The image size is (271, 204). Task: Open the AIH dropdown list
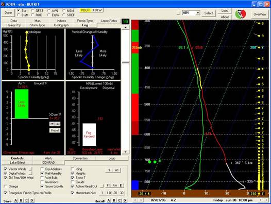pyautogui.click(x=198, y=13)
